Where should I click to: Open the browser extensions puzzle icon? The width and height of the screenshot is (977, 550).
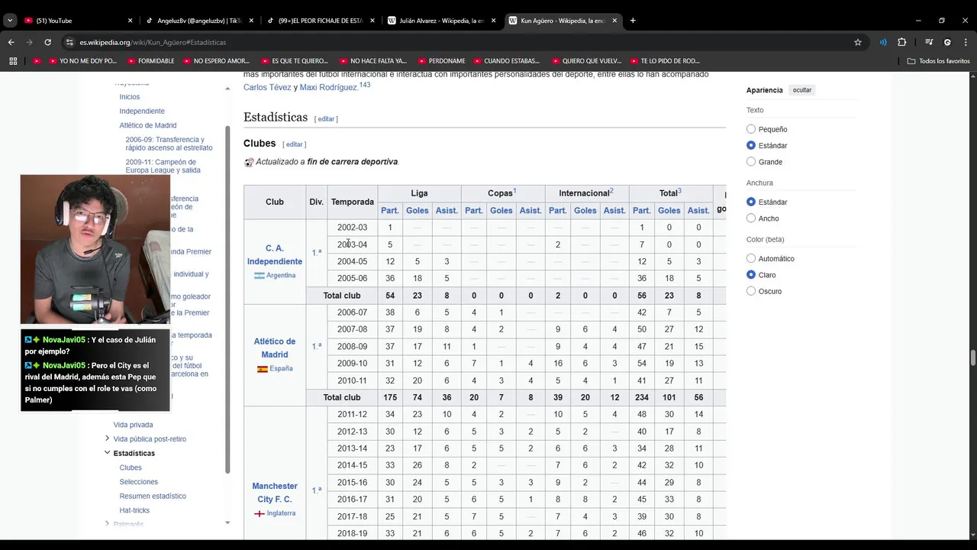tap(901, 42)
